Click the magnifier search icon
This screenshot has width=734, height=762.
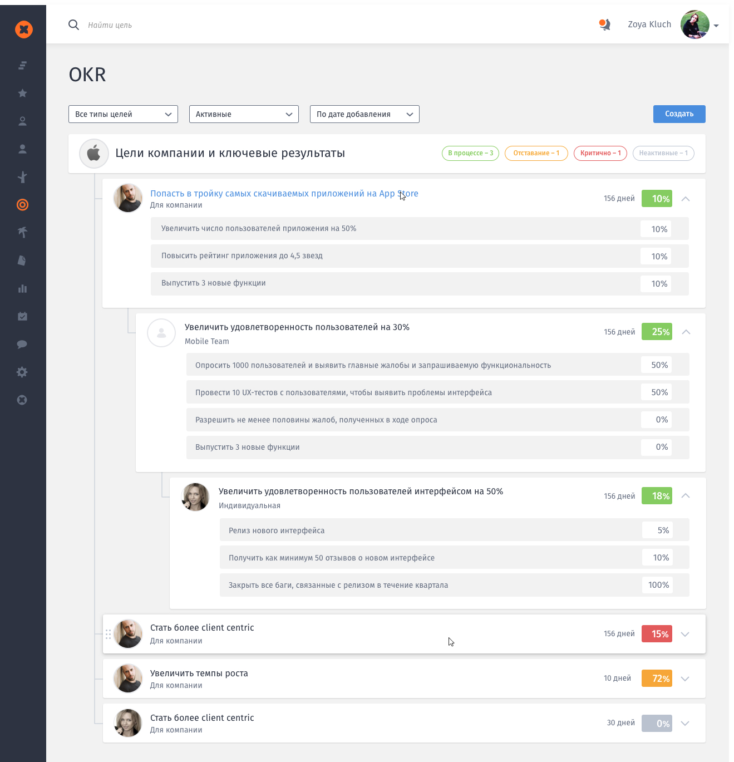73,24
